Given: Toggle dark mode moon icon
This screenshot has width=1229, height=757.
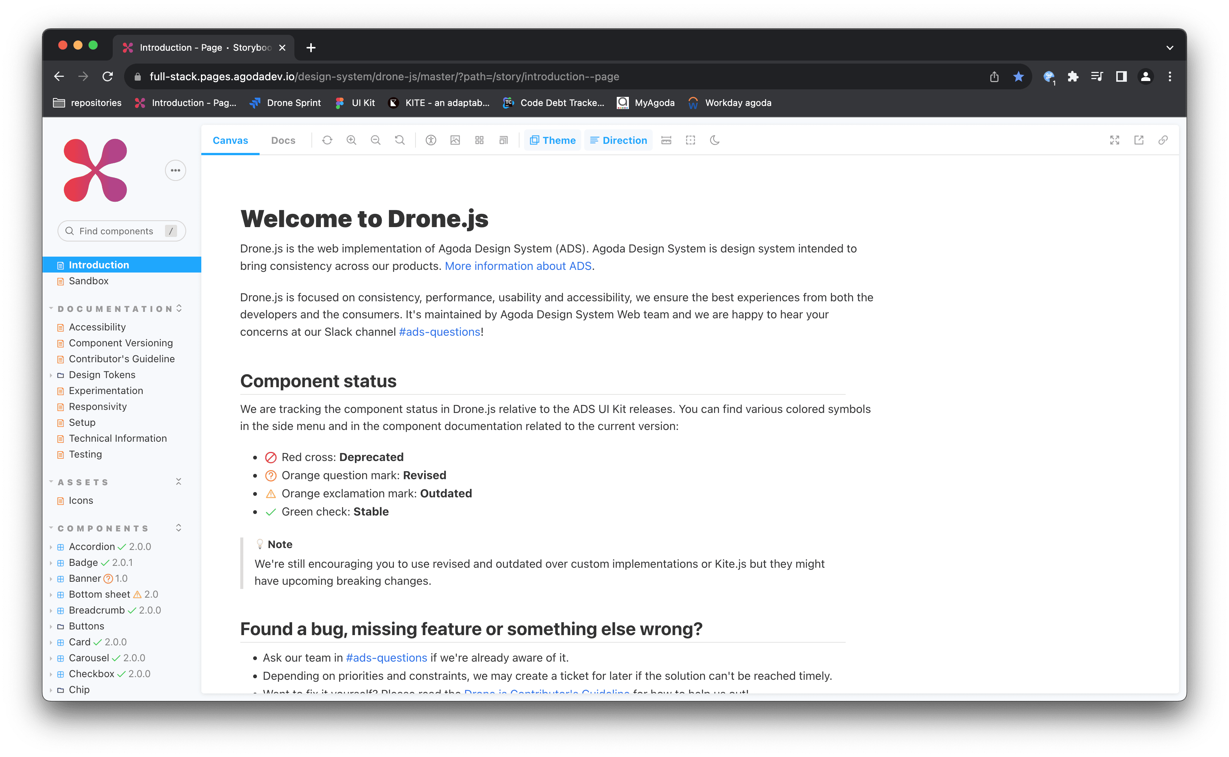Looking at the screenshot, I should click(714, 140).
